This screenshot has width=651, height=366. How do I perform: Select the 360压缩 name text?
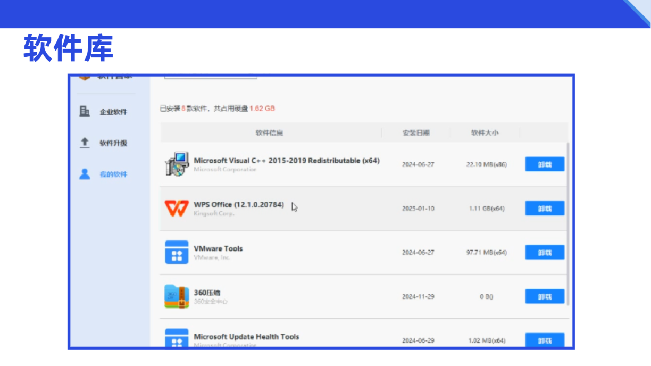pyautogui.click(x=207, y=293)
